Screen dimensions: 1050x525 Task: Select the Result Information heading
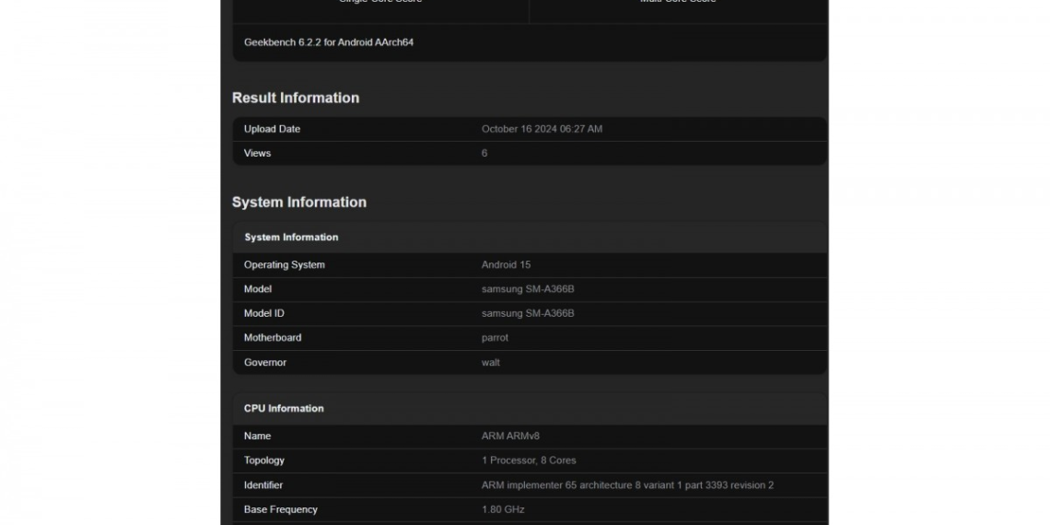click(296, 98)
